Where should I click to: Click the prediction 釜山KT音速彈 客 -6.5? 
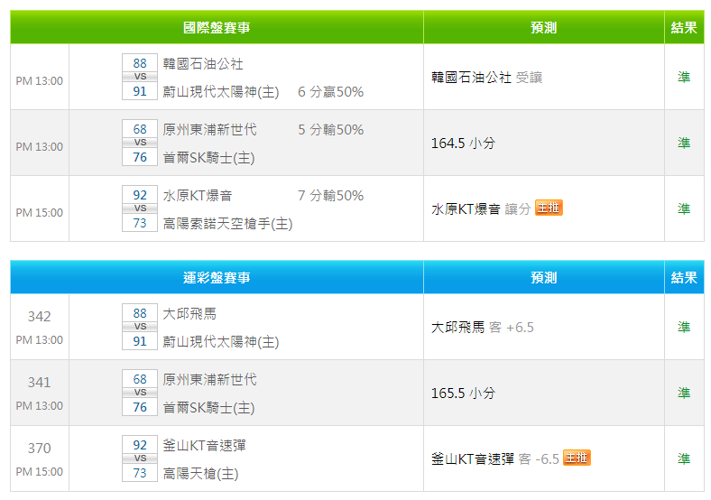[494, 459]
